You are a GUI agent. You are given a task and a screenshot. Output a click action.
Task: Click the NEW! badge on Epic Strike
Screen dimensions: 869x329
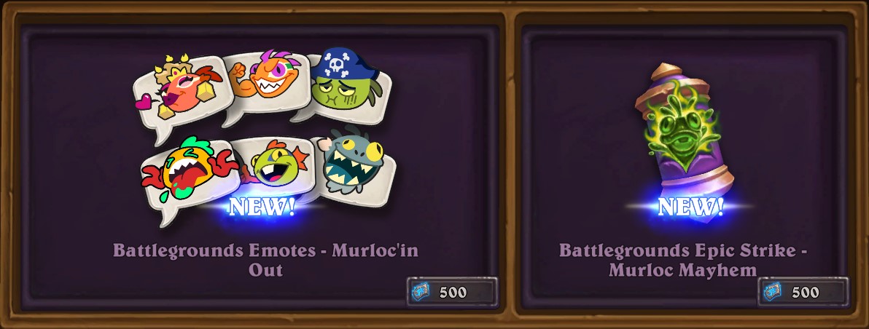pos(690,207)
